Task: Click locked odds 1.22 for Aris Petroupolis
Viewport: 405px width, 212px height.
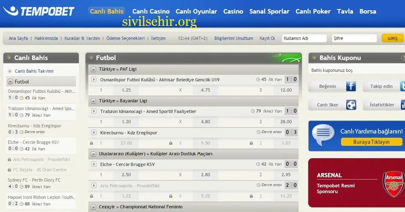Action: 126,196
